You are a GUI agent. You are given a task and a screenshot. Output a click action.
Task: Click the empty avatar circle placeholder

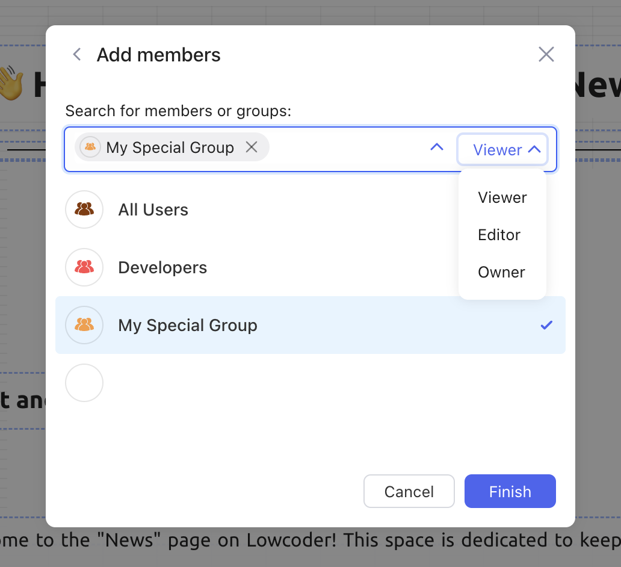coord(84,383)
